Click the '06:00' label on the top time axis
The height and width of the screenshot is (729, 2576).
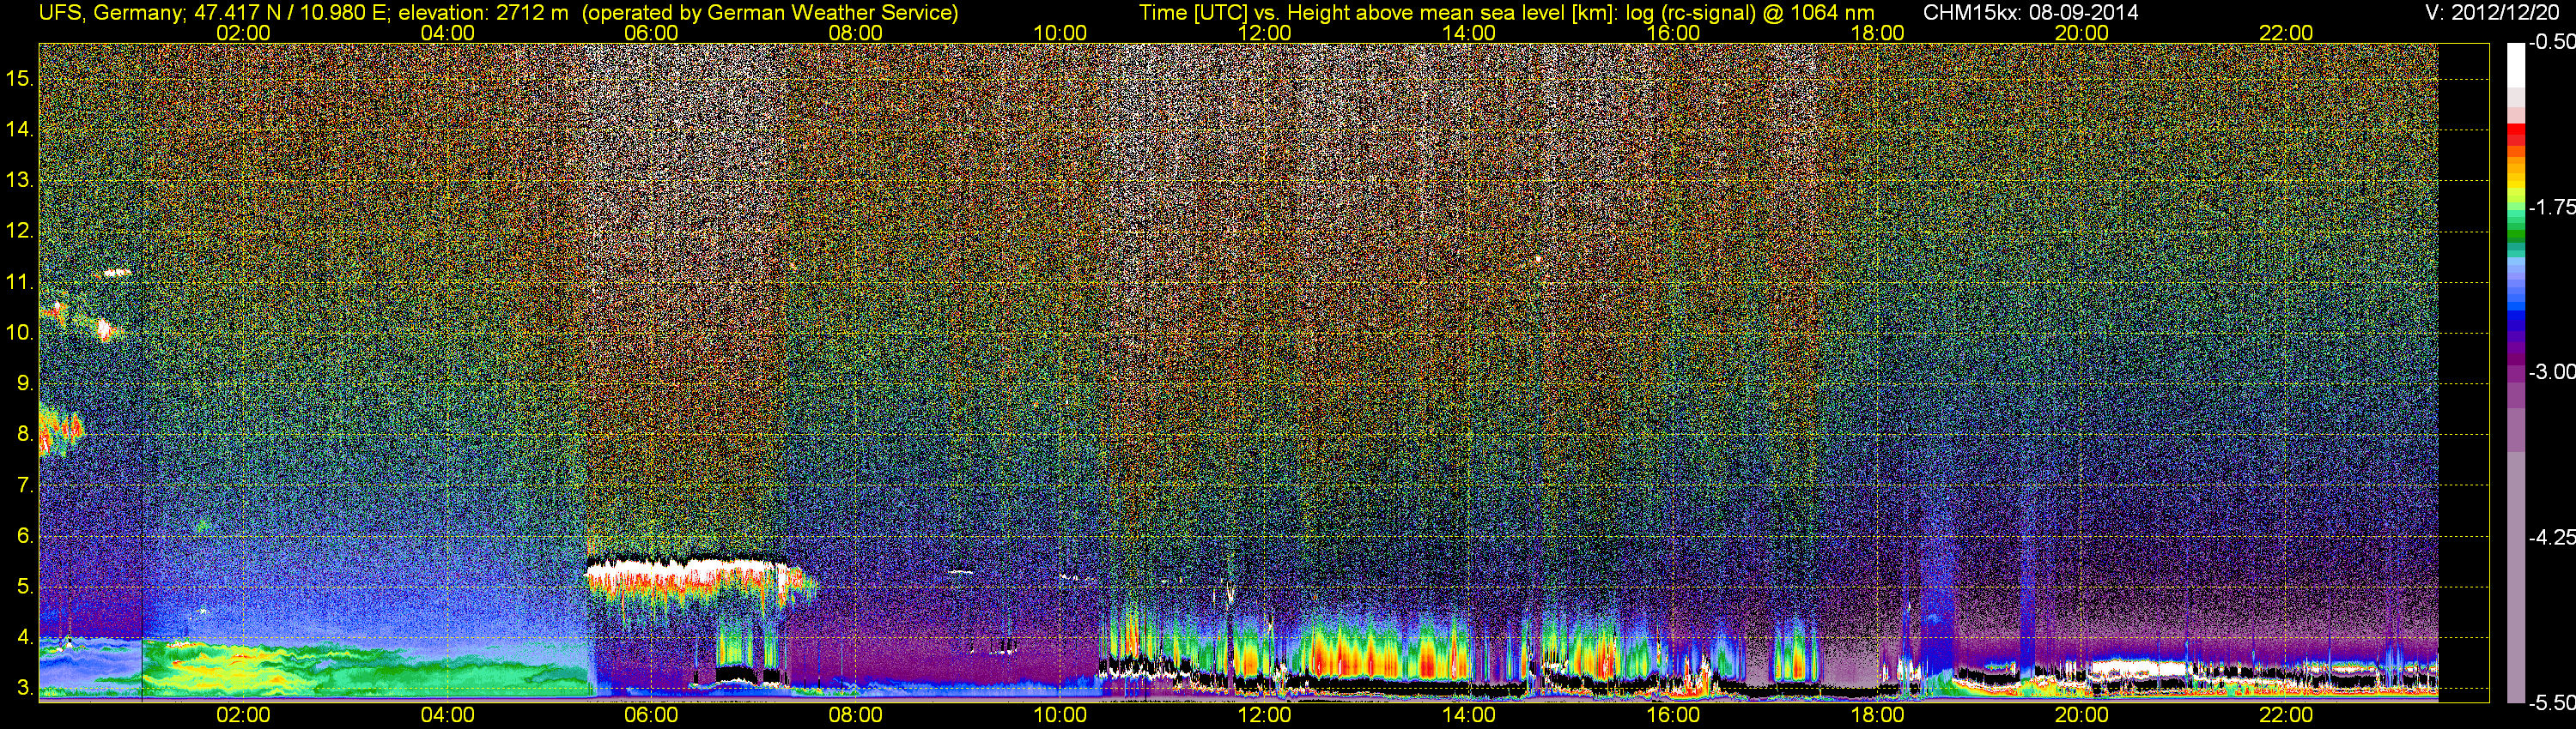click(651, 33)
